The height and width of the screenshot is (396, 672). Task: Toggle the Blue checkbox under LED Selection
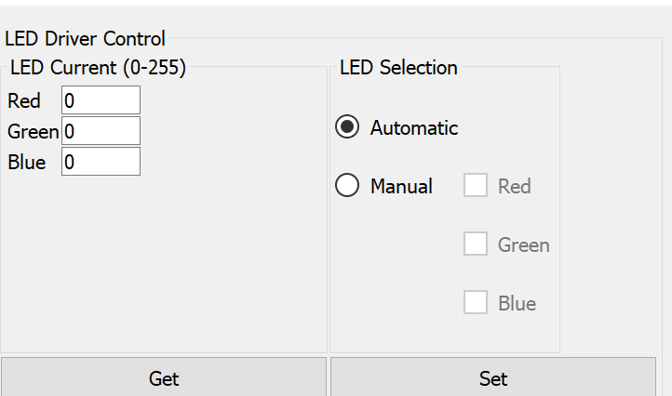476,303
